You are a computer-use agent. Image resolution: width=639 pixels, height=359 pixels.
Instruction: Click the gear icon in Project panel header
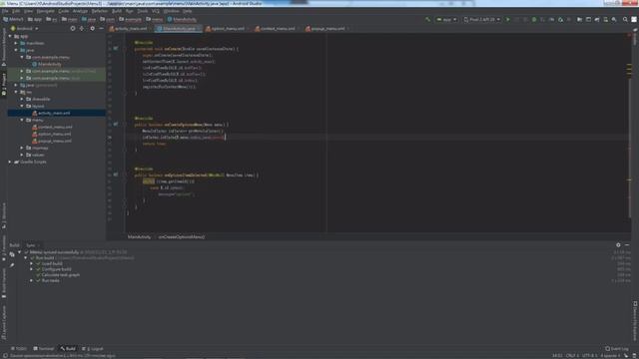coord(92,29)
